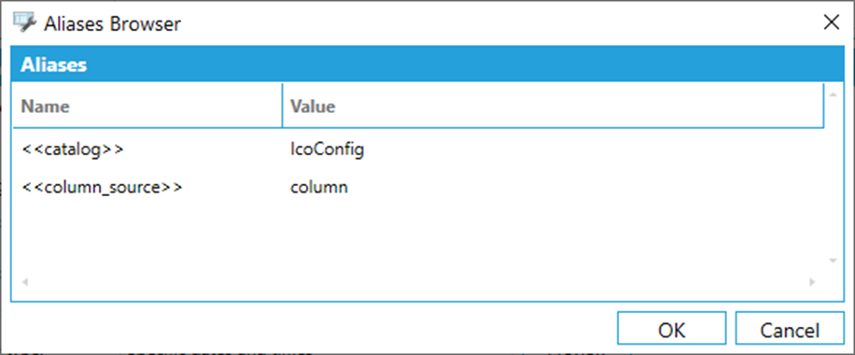Viewport: 855px width, 355px height.
Task: Click the horizontal scrollbar left arrow
Action: coord(24,282)
